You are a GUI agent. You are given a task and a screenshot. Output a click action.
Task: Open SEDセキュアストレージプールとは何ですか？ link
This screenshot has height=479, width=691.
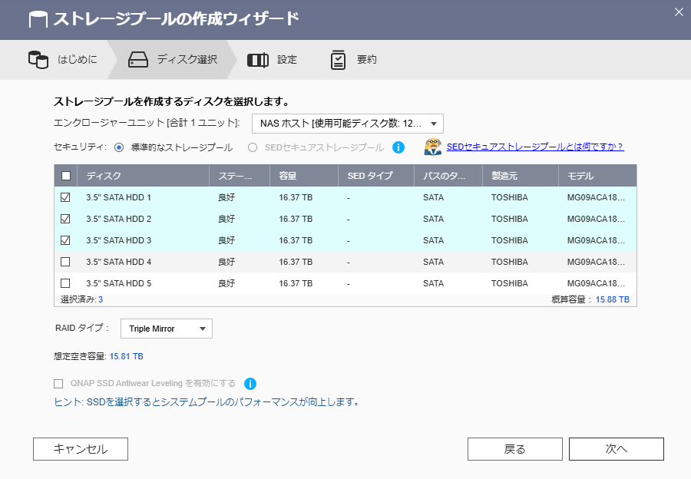tap(535, 147)
